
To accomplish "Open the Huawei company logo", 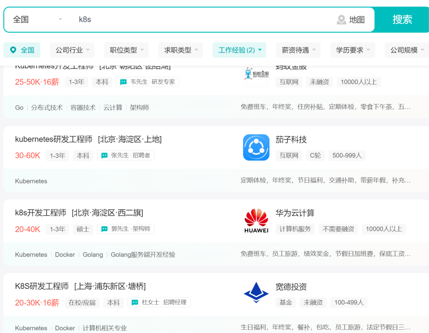I will 256,221.
